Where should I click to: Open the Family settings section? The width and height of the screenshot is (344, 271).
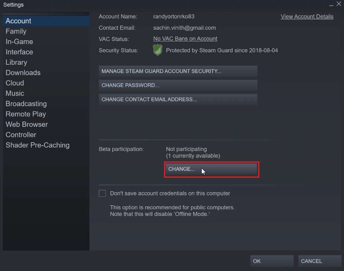coord(16,31)
